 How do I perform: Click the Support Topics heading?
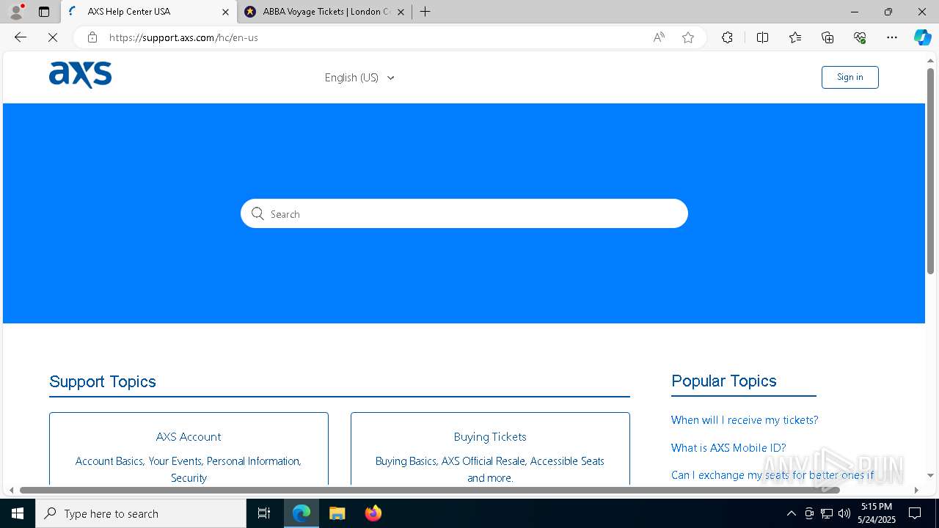[x=103, y=381]
